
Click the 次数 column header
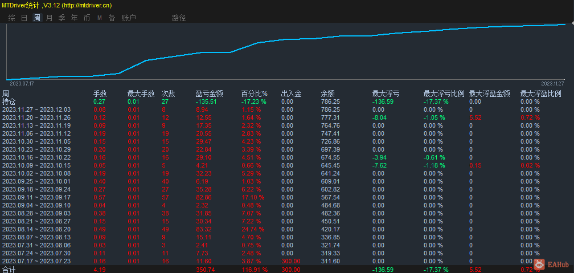pos(168,93)
